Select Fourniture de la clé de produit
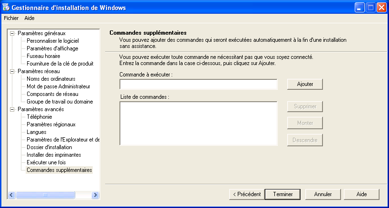This screenshot has width=389, height=208. click(60, 64)
